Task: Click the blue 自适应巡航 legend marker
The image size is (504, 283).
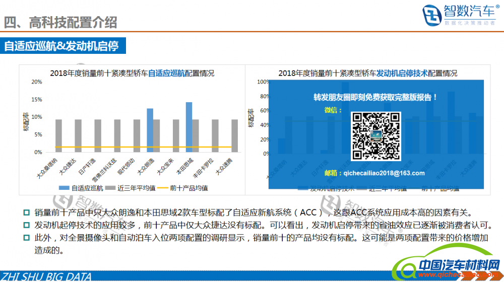Action: click(x=64, y=188)
